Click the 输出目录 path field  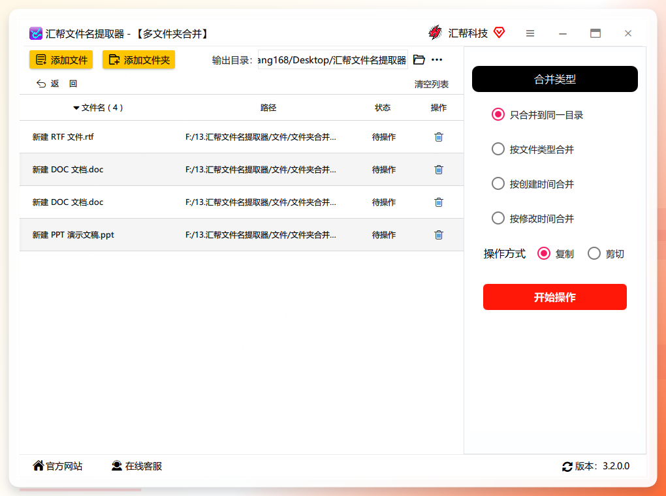click(x=332, y=60)
